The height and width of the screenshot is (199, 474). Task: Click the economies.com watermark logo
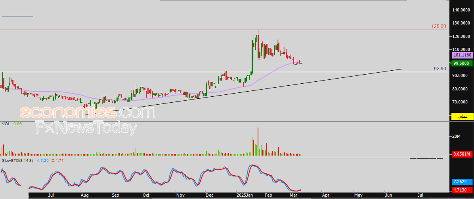(x=87, y=113)
